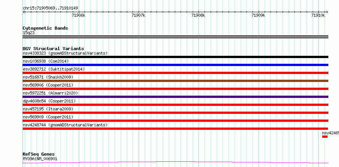
Task: Click the red dgv4608n54 variant bar
Action: [176, 105]
